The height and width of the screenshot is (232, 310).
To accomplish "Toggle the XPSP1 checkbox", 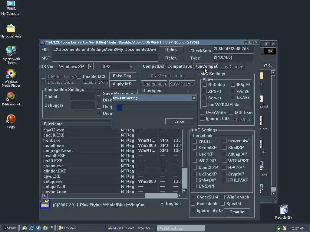I will (204, 91).
